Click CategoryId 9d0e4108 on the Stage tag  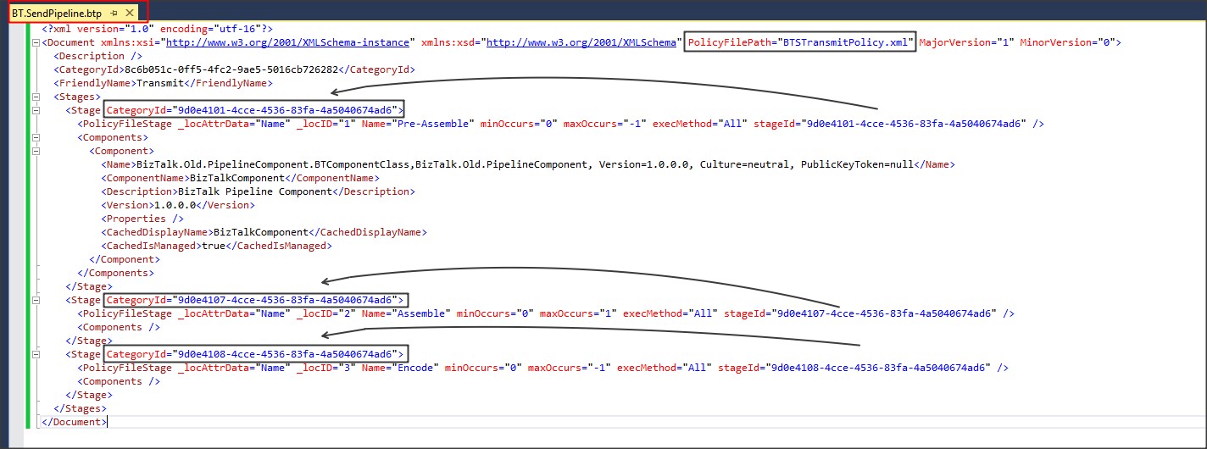[253, 354]
